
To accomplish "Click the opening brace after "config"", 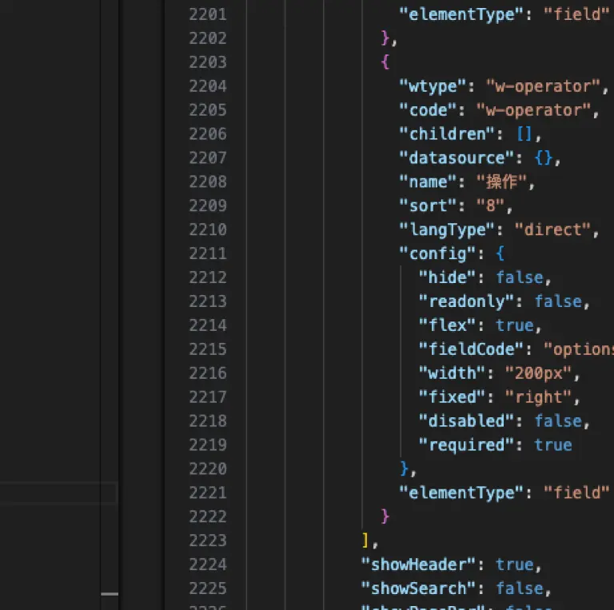I will click(500, 253).
